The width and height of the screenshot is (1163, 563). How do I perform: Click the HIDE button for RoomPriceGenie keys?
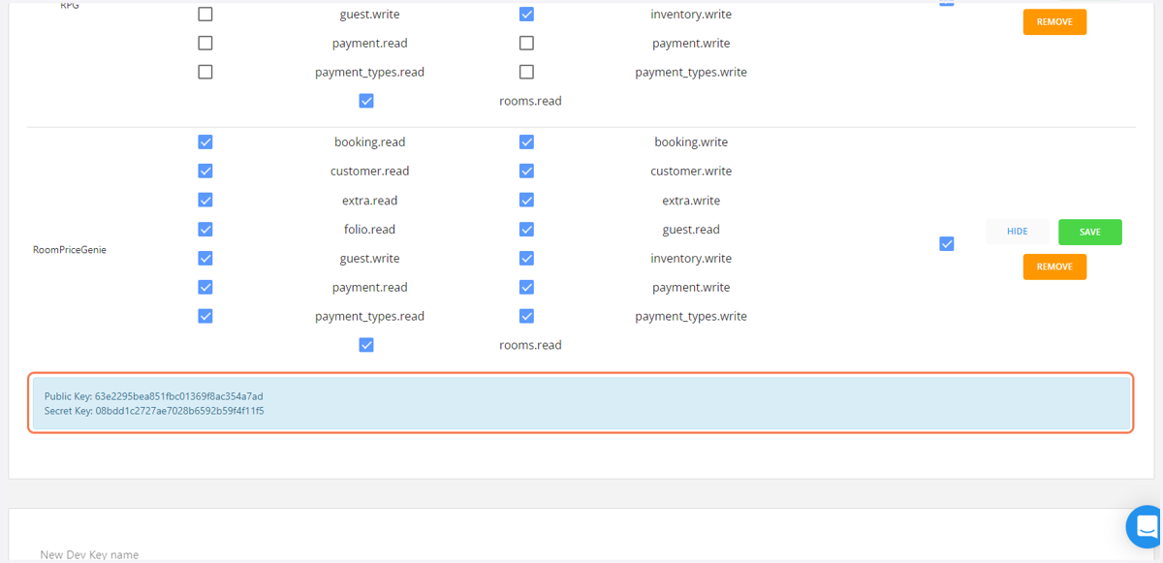(1017, 232)
